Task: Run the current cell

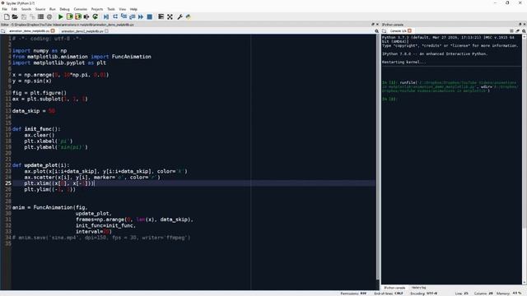Action: [x=69, y=16]
